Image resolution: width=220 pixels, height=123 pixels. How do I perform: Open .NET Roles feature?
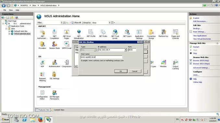[103, 33]
